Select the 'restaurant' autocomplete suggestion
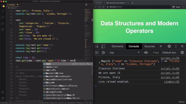Image resolution: width=186 pixels, height=104 pixels. click(68, 67)
